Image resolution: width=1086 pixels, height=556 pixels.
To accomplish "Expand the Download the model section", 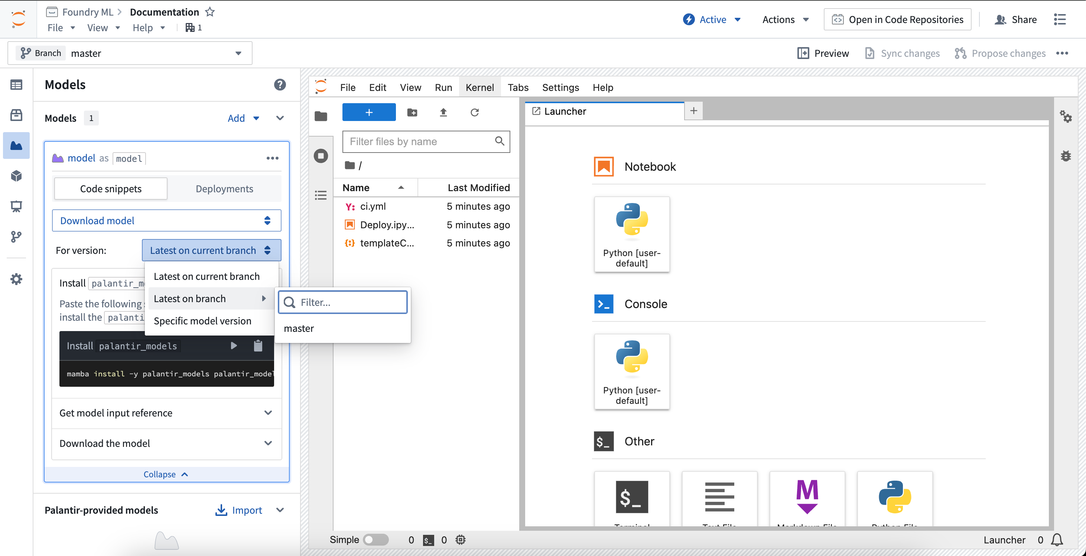I will (x=268, y=442).
